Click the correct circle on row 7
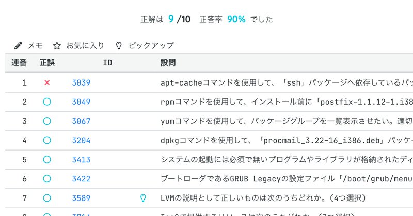 pyautogui.click(x=47, y=197)
